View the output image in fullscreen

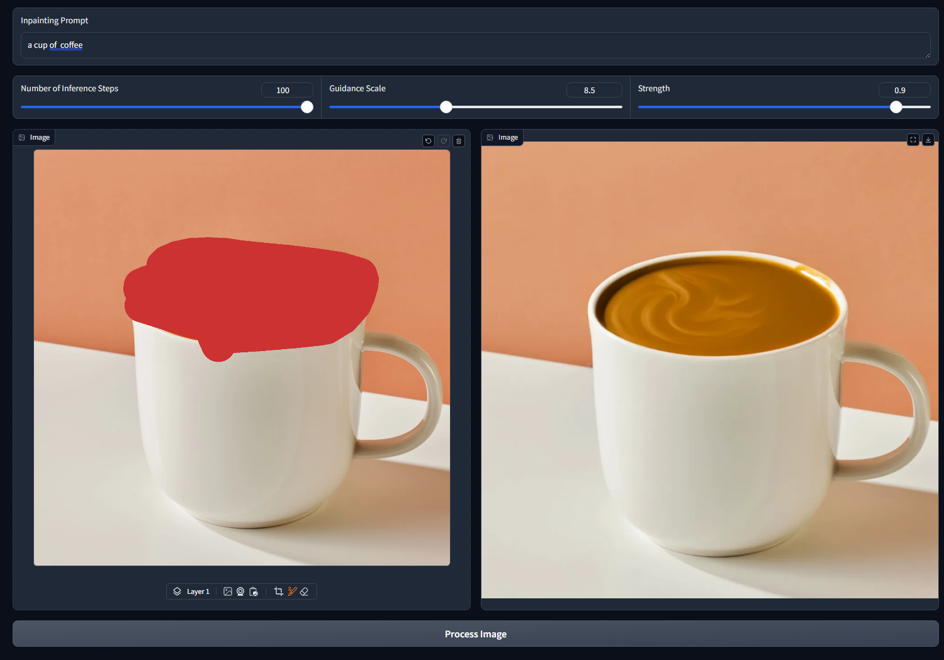point(913,140)
